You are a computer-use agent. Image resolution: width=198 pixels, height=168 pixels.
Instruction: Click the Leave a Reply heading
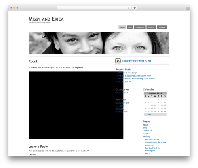38,147
